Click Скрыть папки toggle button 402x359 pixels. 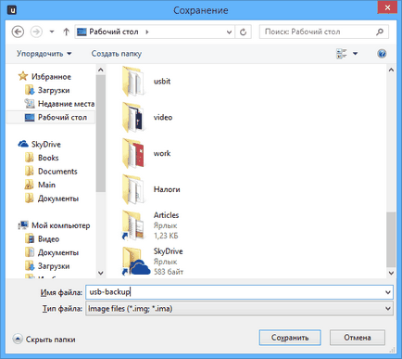click(44, 340)
